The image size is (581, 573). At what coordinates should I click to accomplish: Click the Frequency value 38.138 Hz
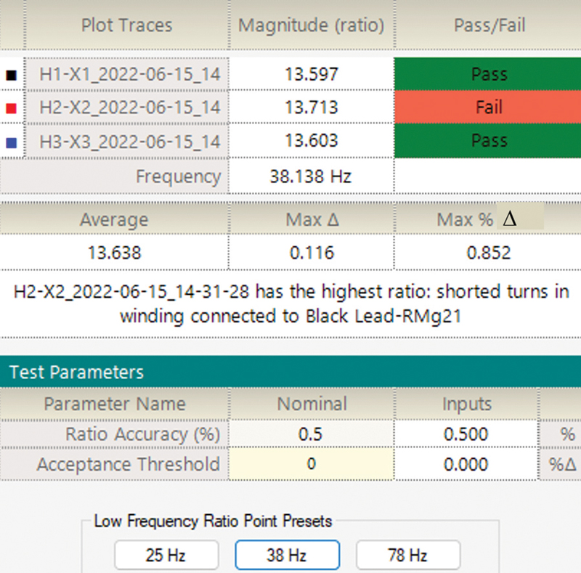312,176
